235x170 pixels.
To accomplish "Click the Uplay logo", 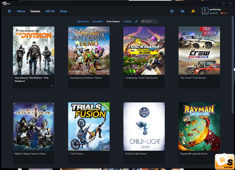I will [6, 3].
